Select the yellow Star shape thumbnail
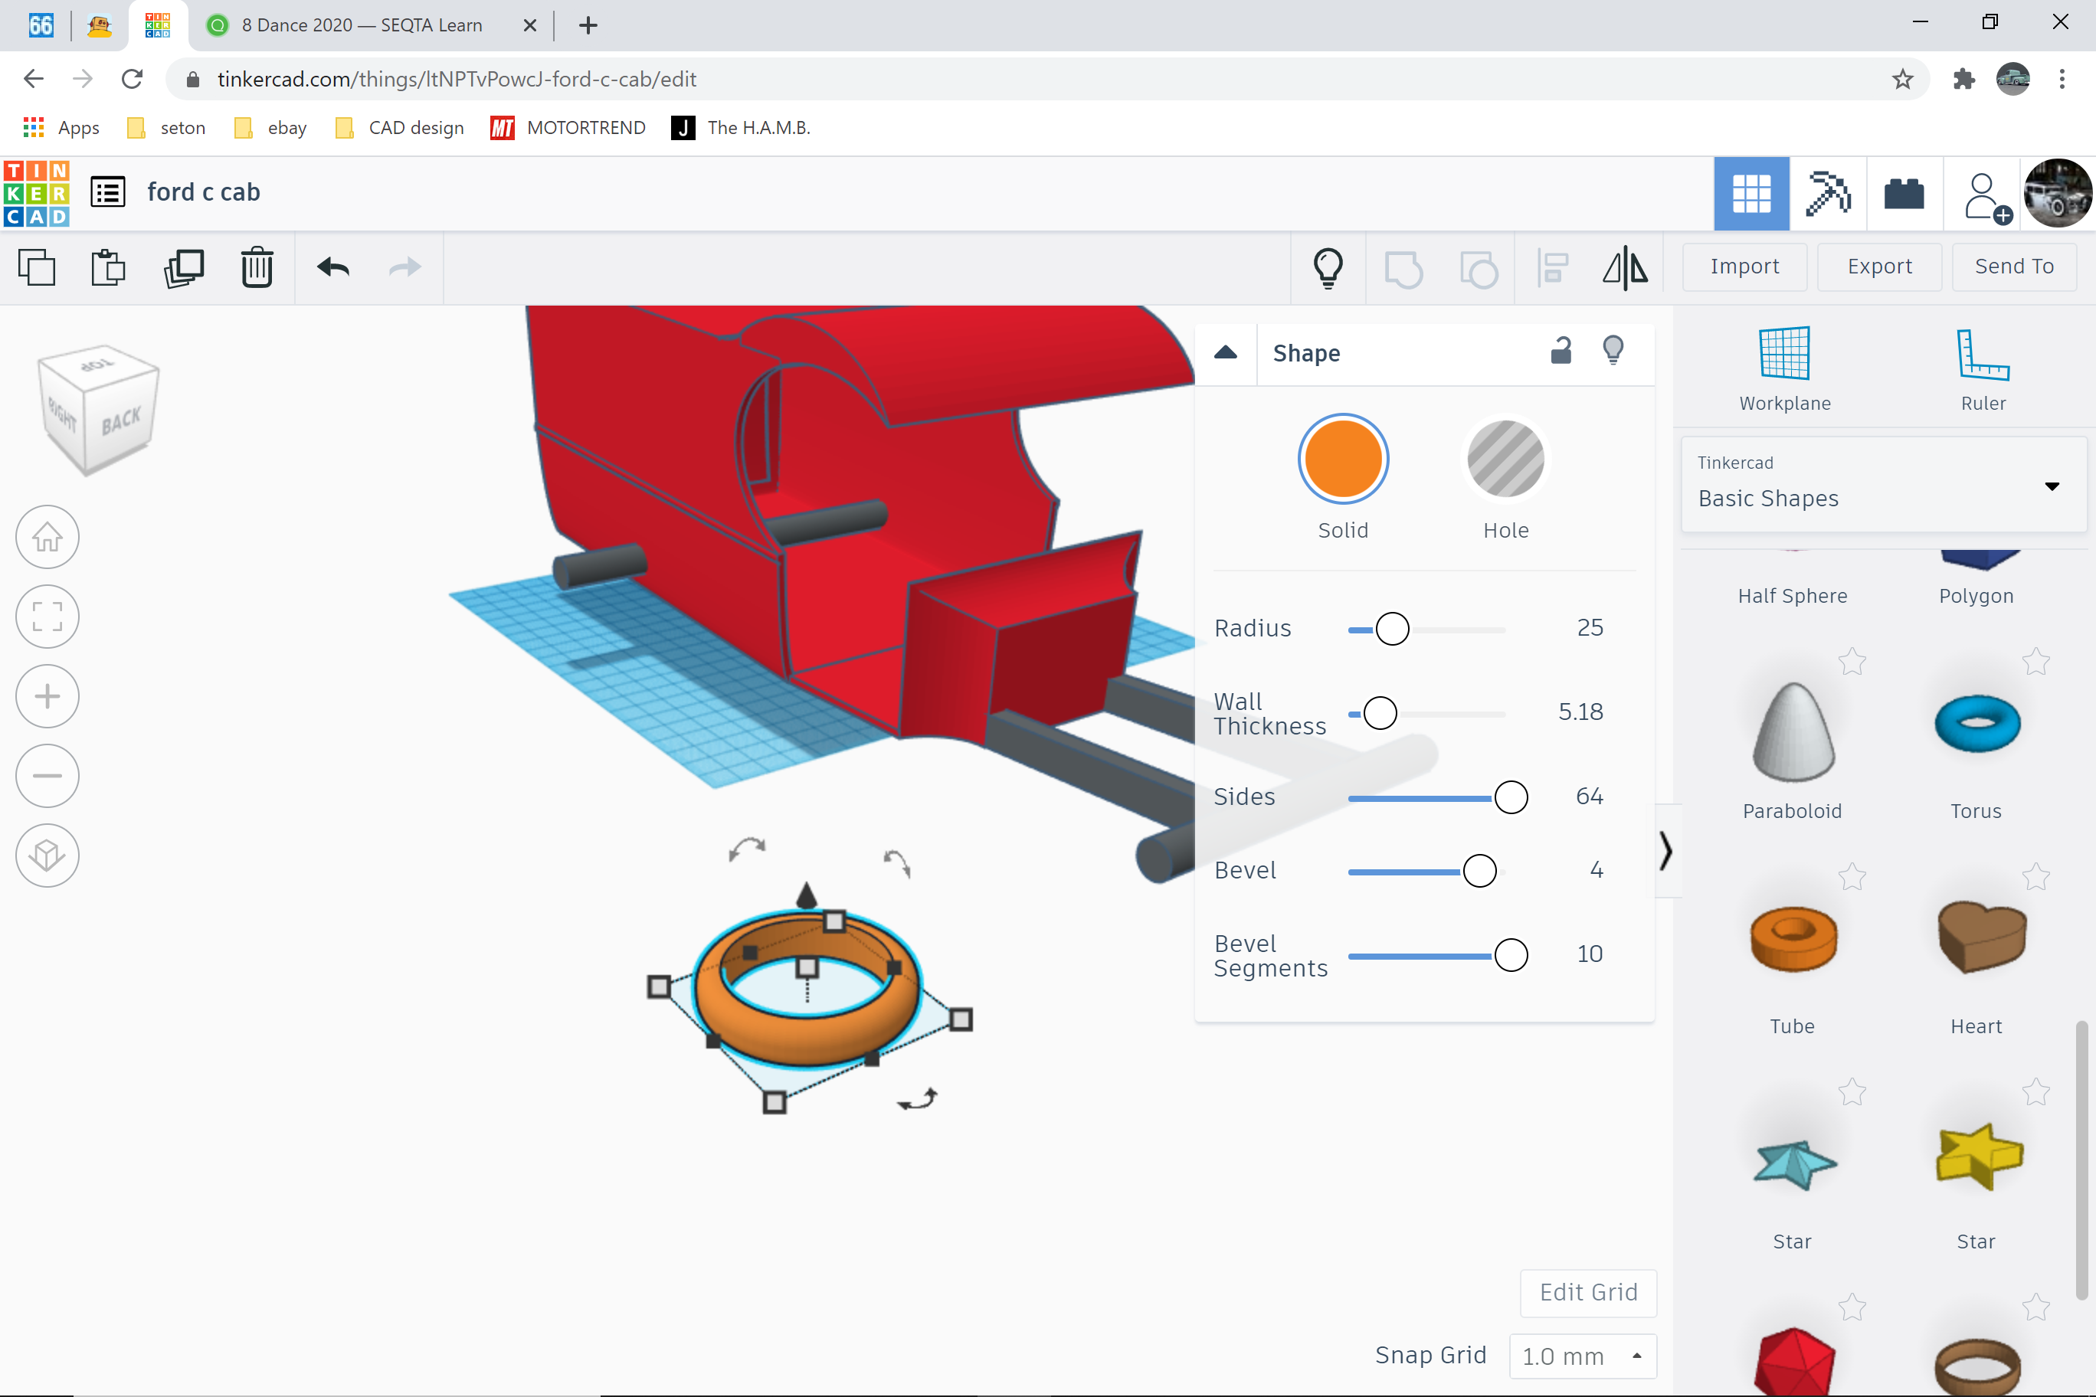The width and height of the screenshot is (2096, 1397). (1978, 1157)
